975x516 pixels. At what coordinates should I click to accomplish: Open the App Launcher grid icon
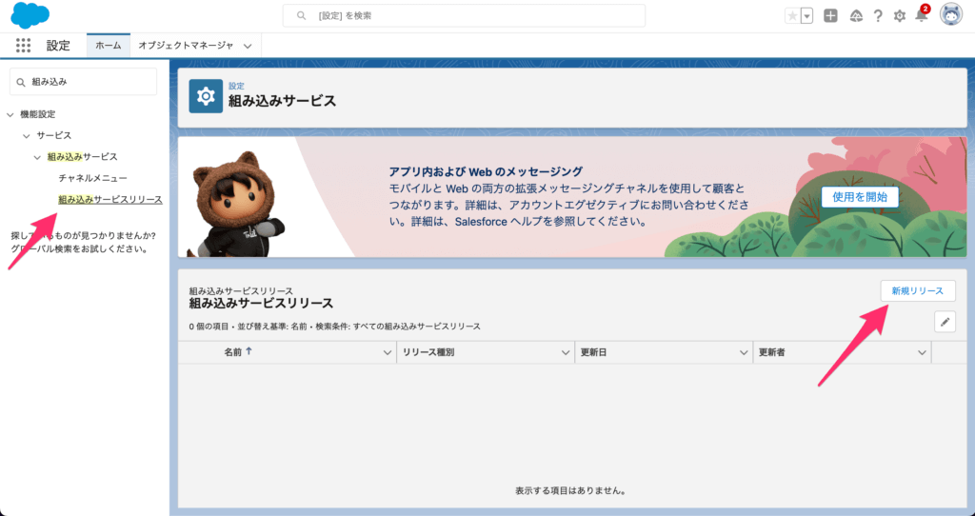(23, 46)
